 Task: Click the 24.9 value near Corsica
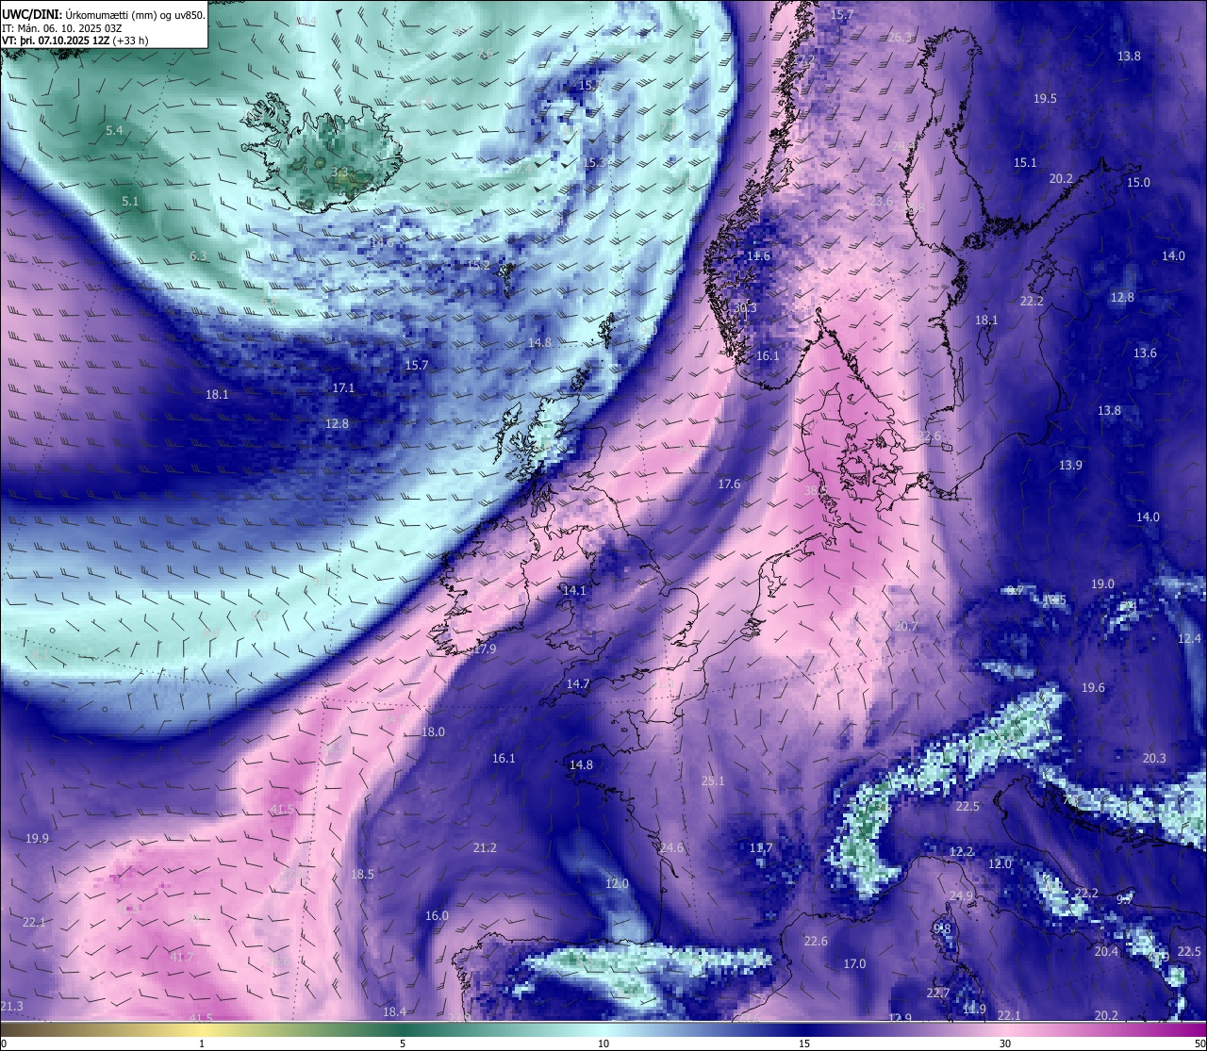coord(961,895)
